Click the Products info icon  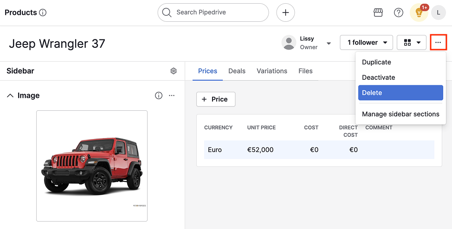coord(43,13)
